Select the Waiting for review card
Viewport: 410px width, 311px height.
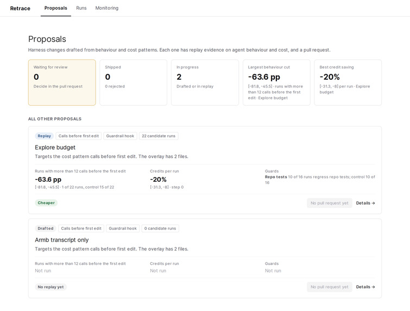(x=62, y=82)
